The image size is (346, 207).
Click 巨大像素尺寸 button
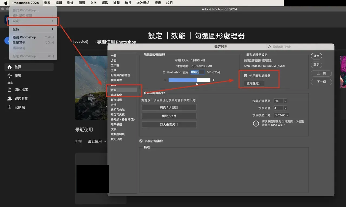169,125
